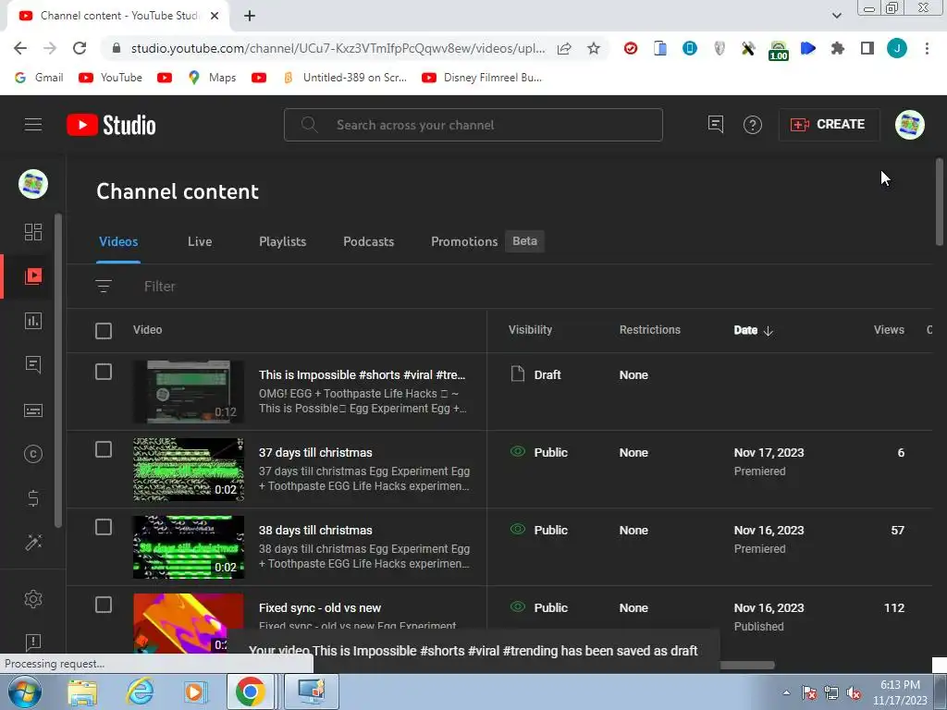This screenshot has width=947, height=710.
Task: Switch to the Videos tab
Action: (118, 241)
